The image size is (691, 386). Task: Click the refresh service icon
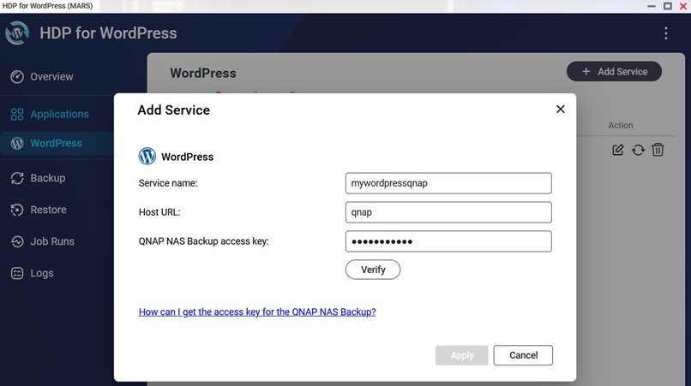click(x=638, y=150)
